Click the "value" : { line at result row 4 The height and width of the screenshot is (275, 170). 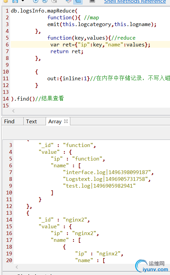(55, 152)
